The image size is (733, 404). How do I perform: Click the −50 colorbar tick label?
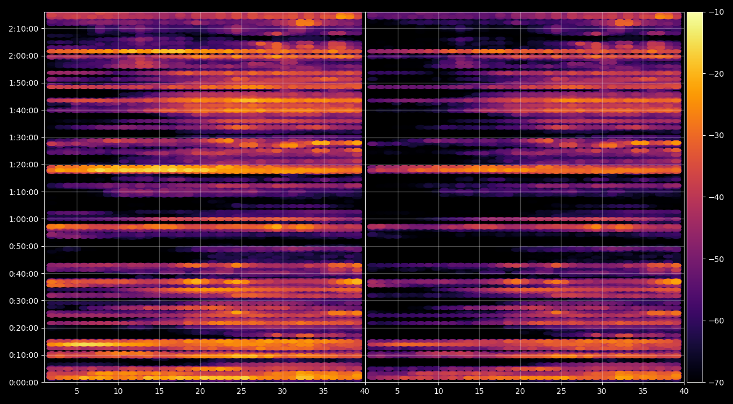[716, 259]
